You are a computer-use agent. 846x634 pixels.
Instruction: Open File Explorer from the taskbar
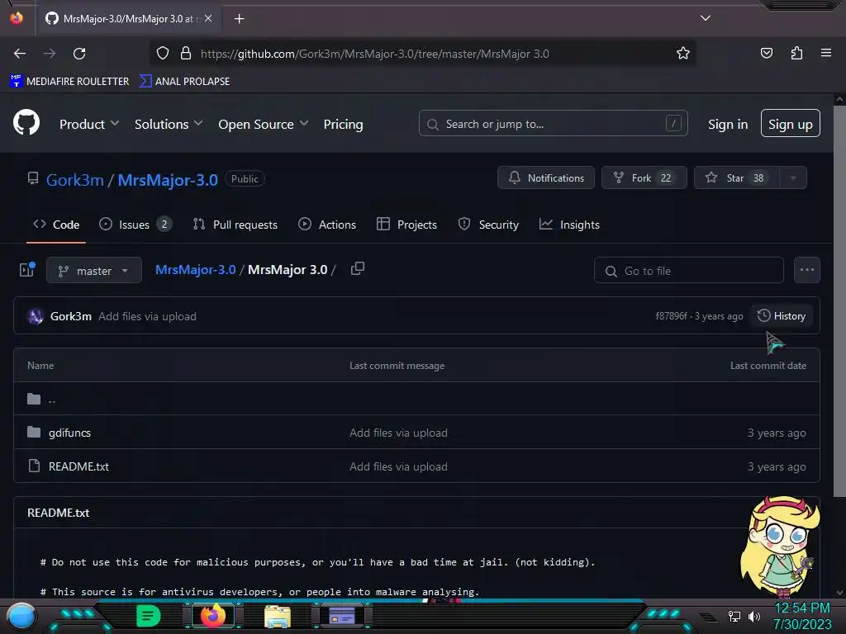point(278,616)
